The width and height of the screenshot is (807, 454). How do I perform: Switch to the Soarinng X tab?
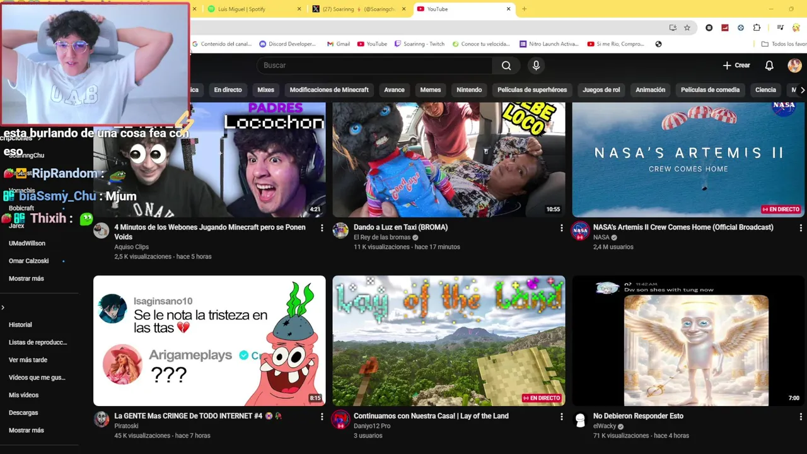click(x=358, y=9)
